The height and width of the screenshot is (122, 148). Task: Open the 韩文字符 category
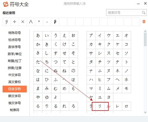[15, 96]
